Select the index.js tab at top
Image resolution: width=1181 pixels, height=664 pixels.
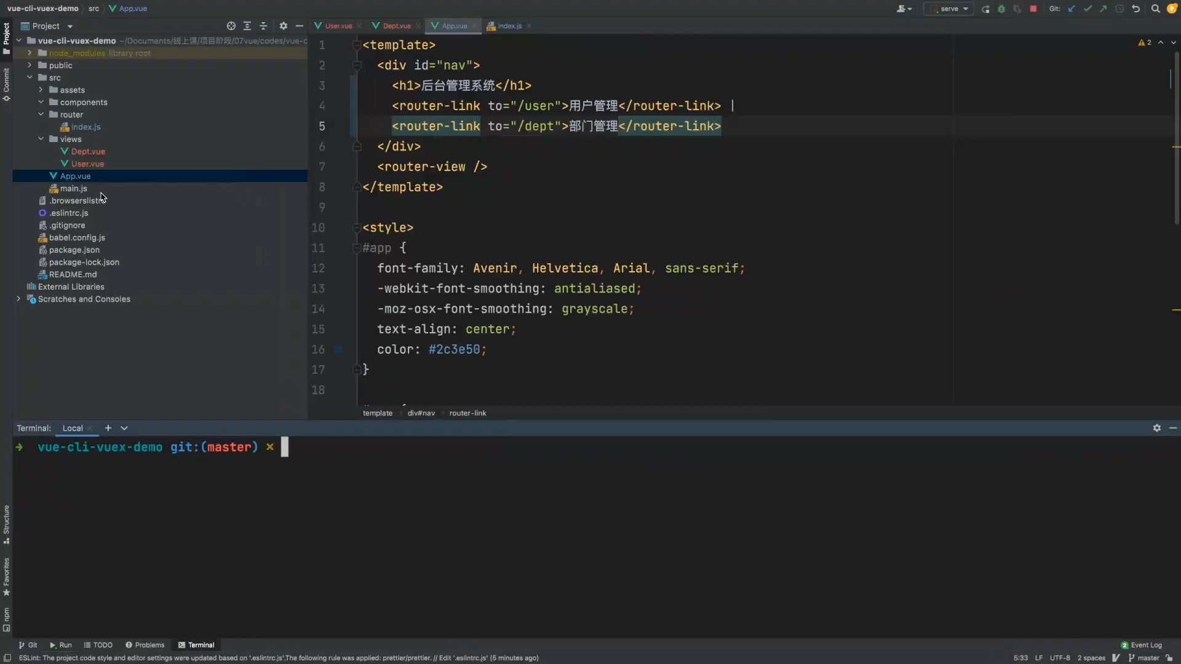click(x=509, y=25)
